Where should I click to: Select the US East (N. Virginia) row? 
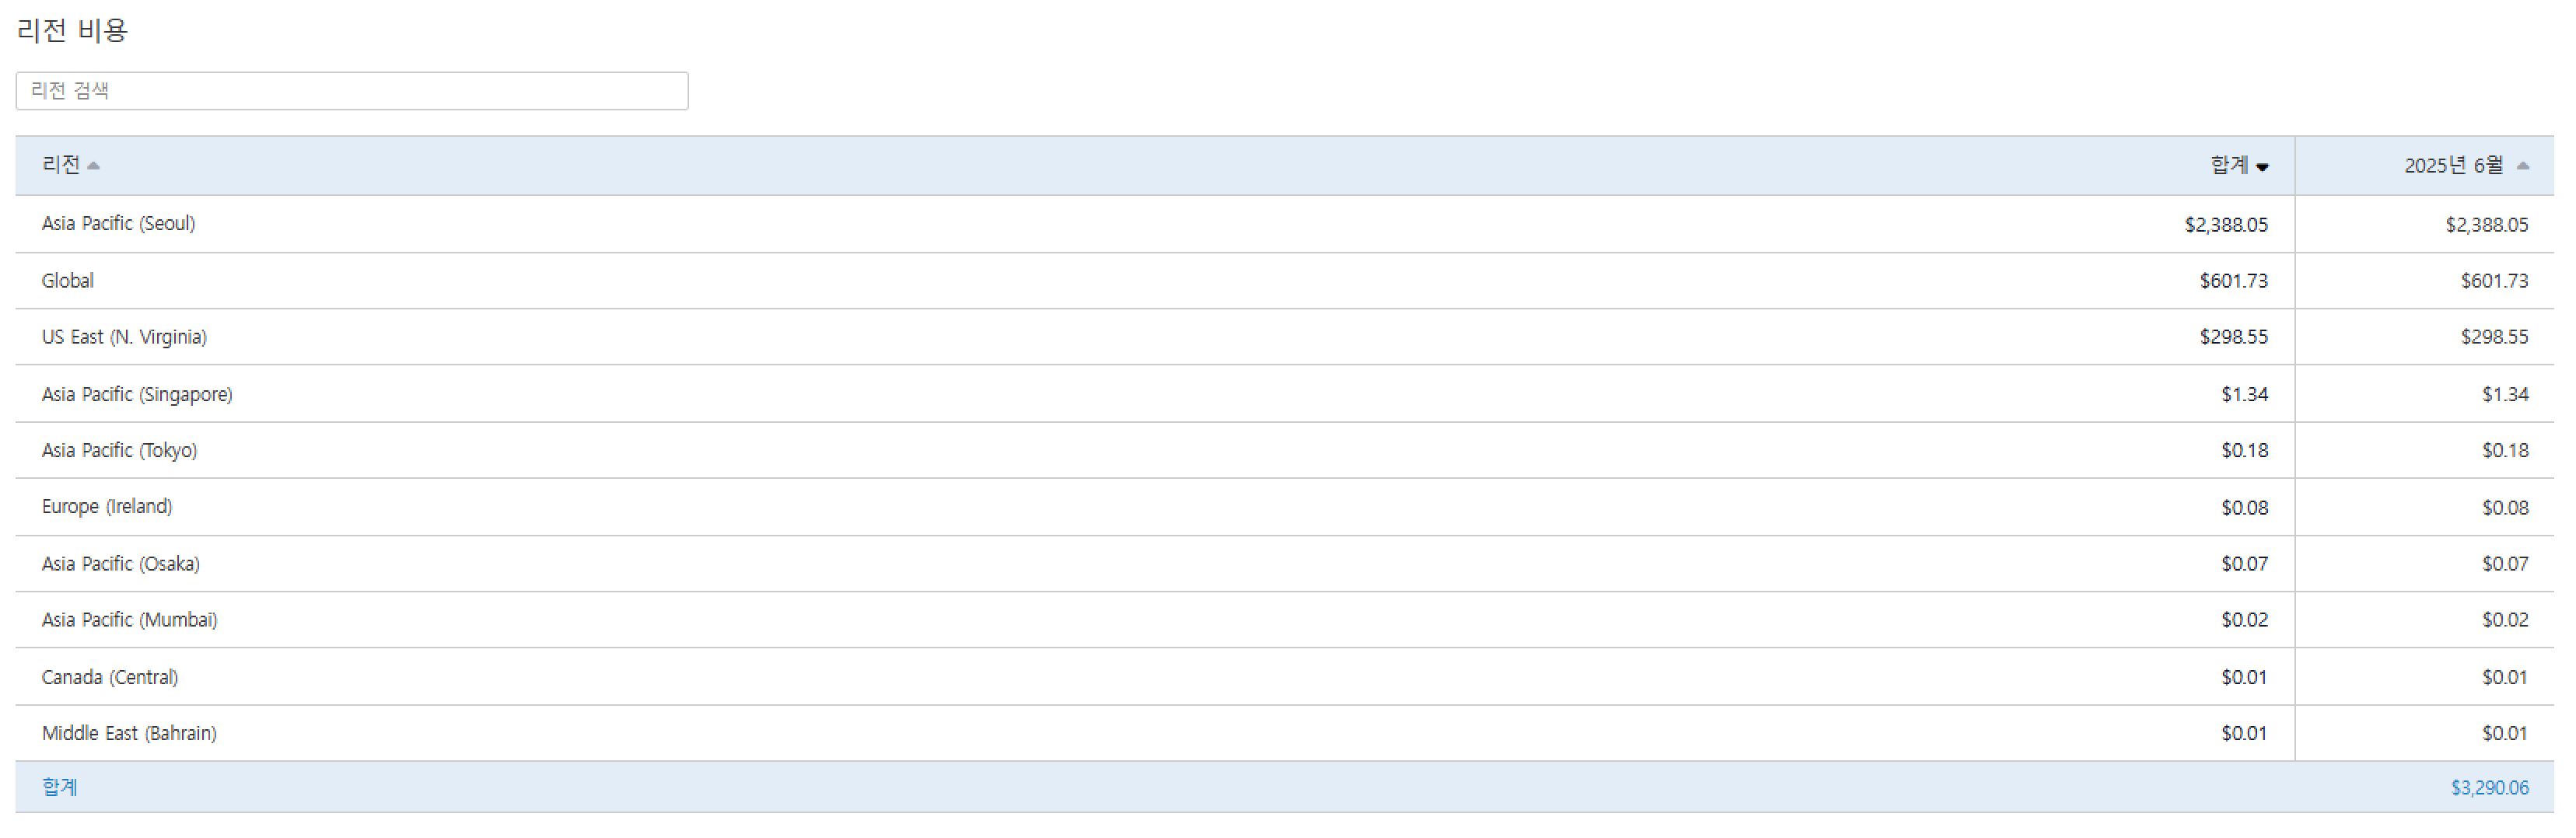point(124,337)
